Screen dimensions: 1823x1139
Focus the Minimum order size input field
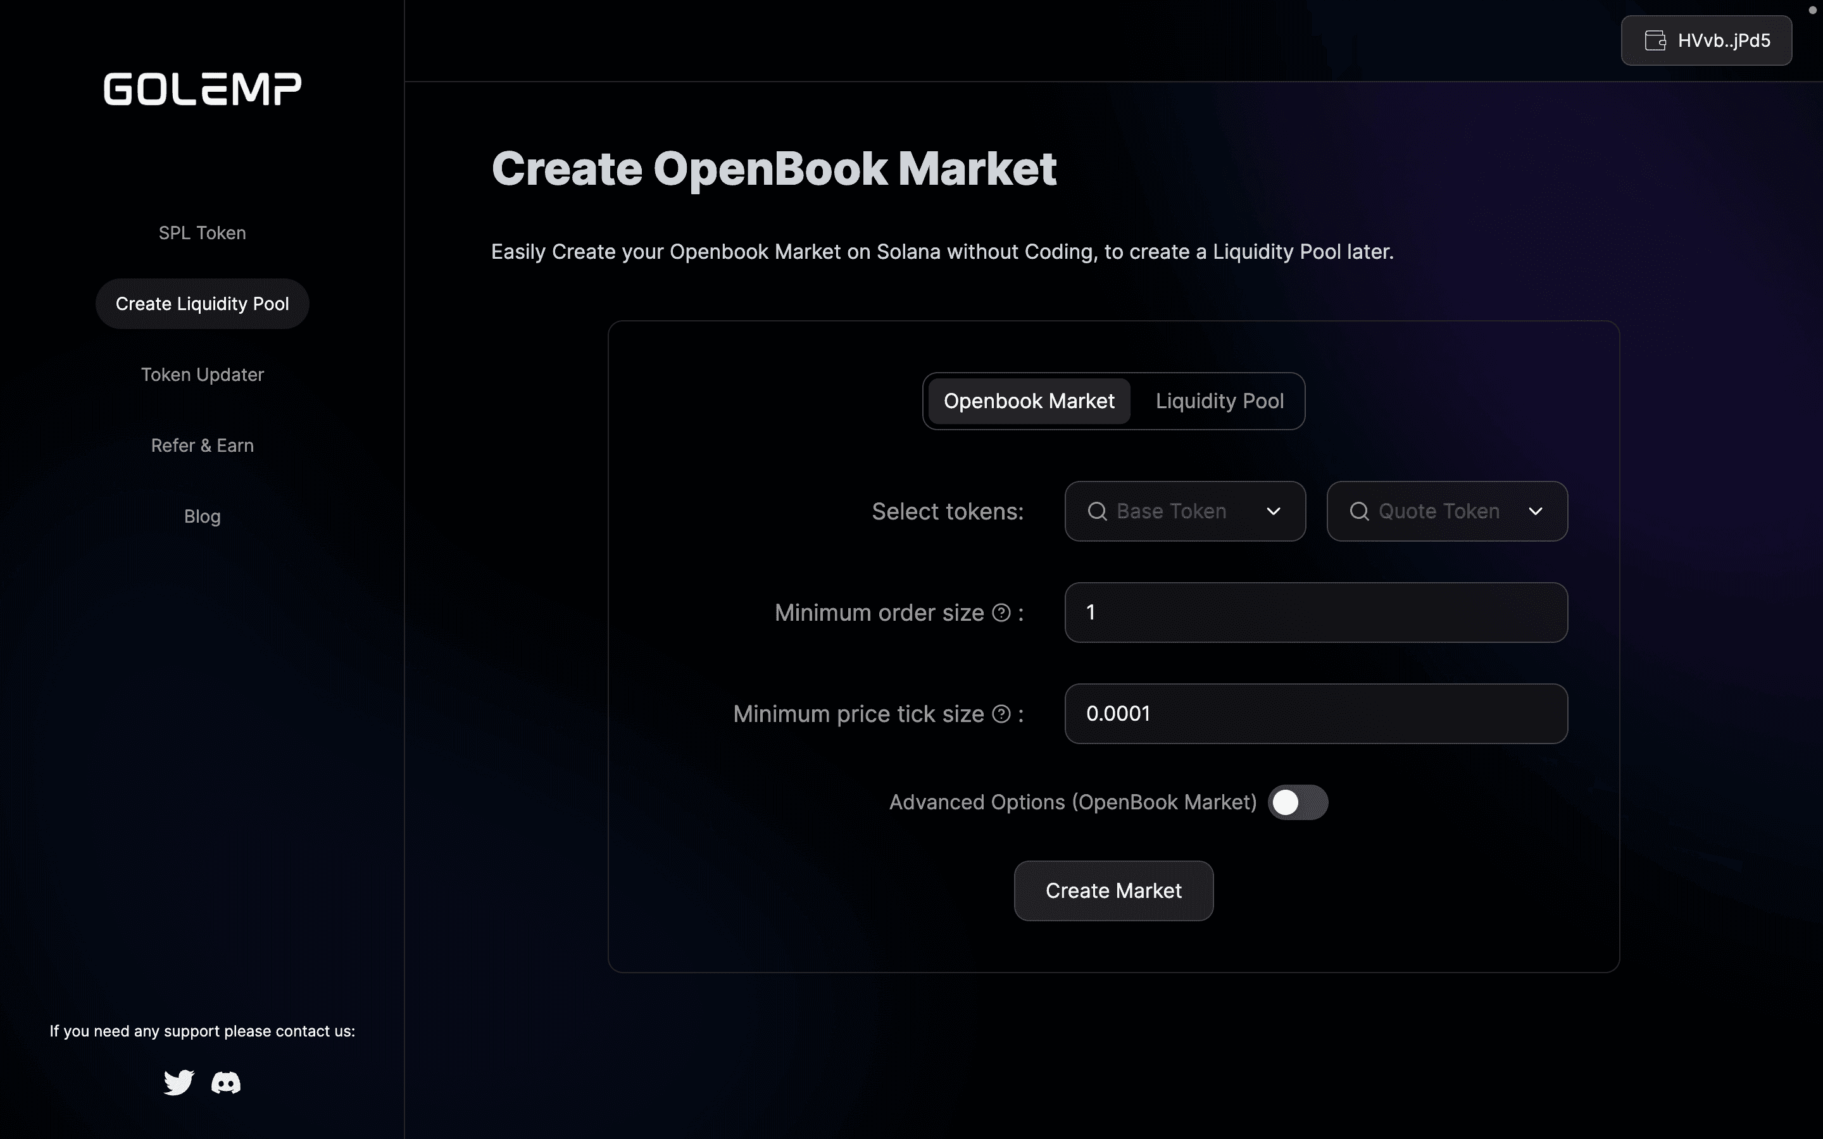1316,613
